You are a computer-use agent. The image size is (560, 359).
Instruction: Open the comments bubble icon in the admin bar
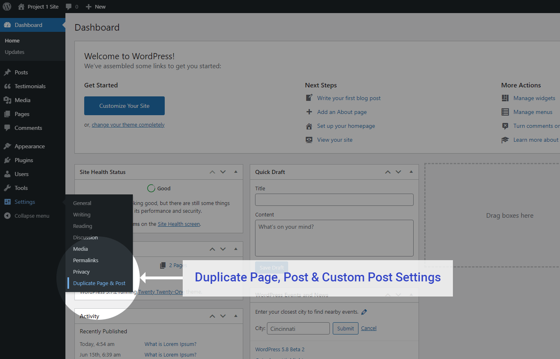(x=68, y=7)
